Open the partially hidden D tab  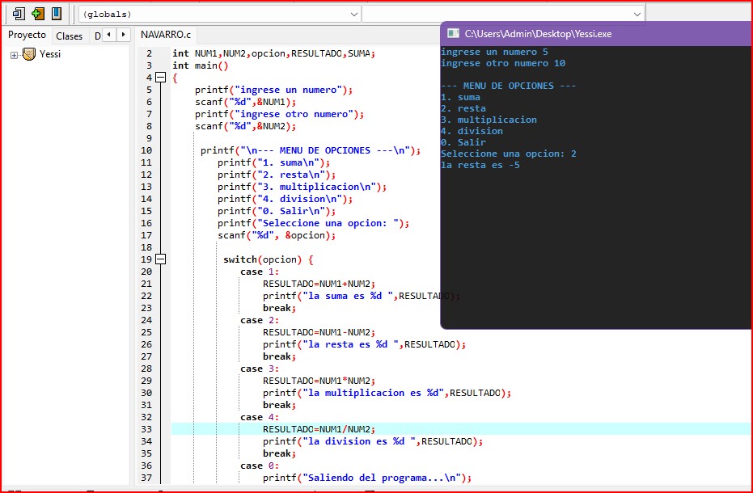98,36
